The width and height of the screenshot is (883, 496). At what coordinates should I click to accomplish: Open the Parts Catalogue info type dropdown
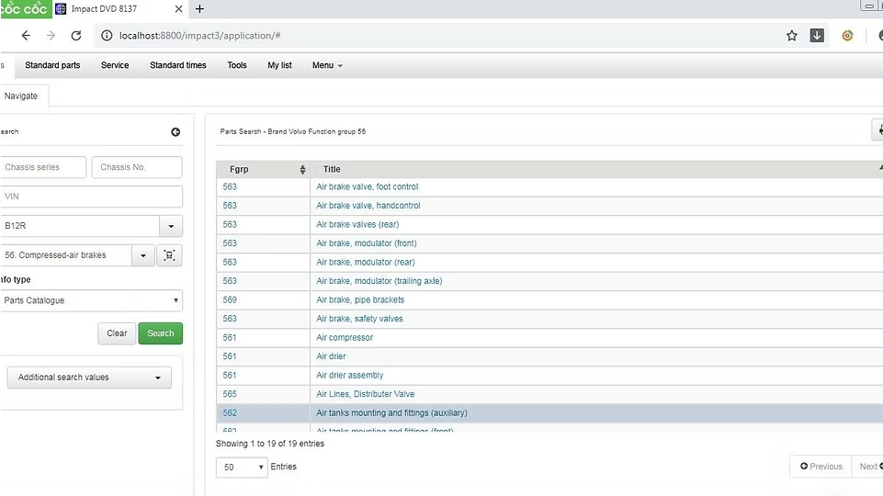coord(90,300)
